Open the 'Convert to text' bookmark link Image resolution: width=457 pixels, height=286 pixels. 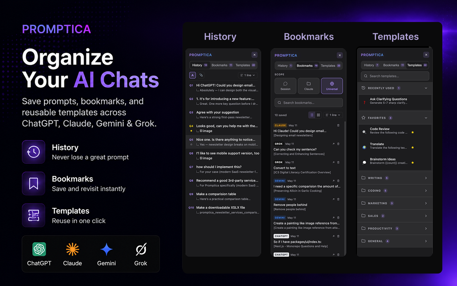pyautogui.click(x=333, y=162)
